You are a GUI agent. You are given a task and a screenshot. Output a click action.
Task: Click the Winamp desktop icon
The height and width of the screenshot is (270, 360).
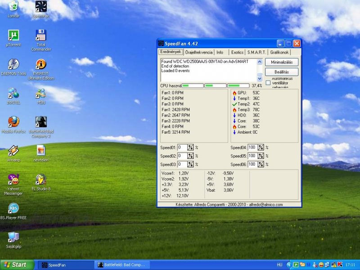(13, 151)
